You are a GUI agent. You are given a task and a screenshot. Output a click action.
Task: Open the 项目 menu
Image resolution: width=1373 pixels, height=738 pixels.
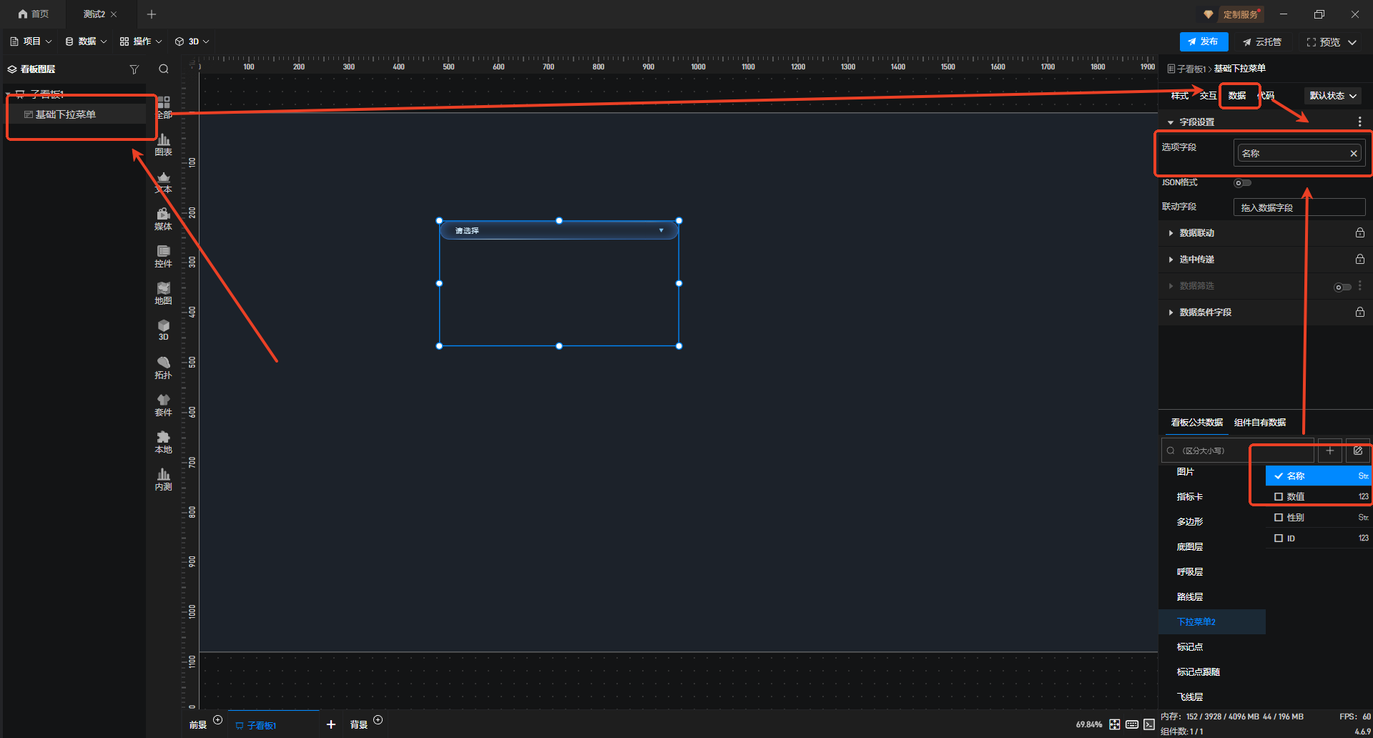click(31, 41)
